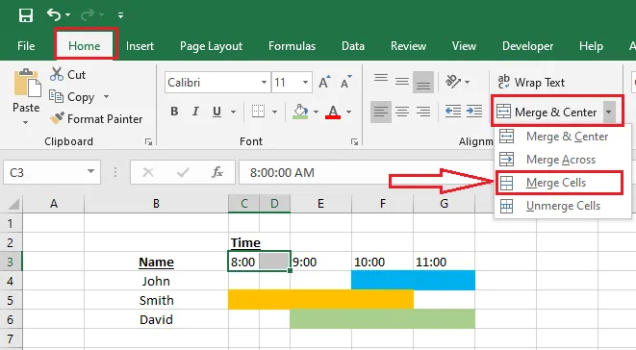Image resolution: width=636 pixels, height=350 pixels.
Task: Switch to the Home tab
Action: [85, 46]
